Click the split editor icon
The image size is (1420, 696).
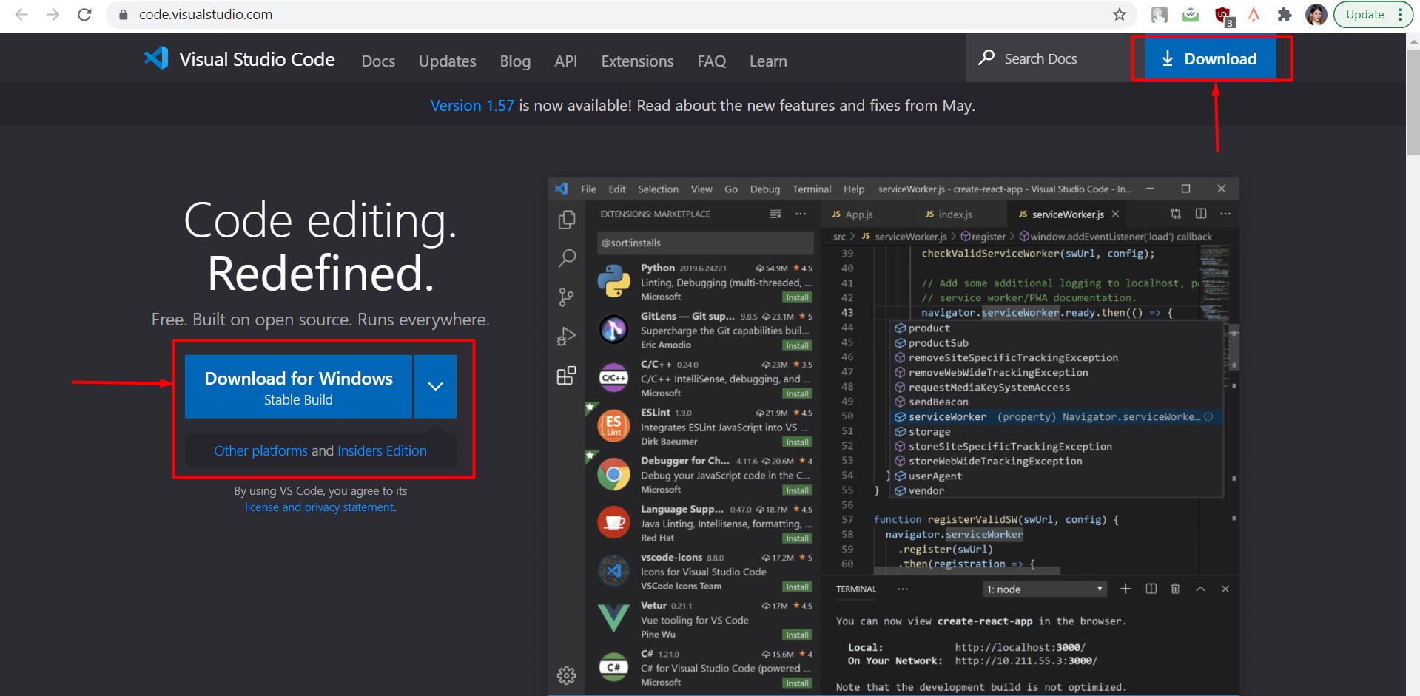pos(1201,214)
